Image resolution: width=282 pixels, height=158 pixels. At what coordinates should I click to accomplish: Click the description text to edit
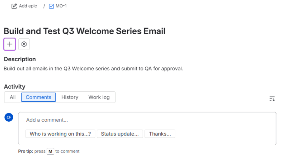click(x=93, y=69)
